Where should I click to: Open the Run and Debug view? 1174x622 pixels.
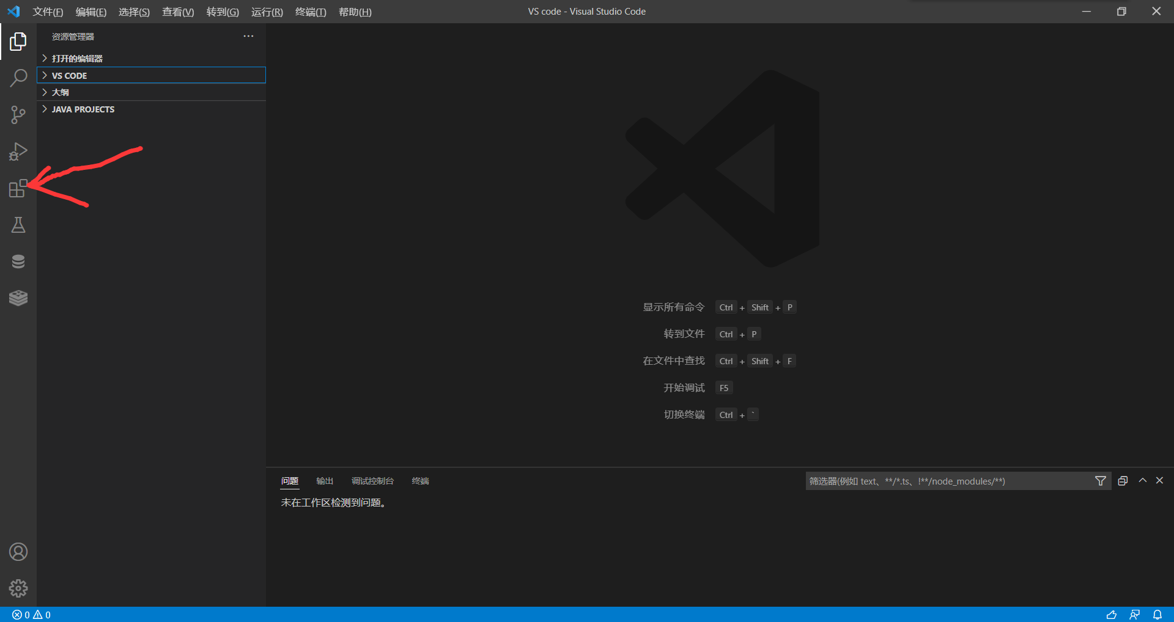[18, 152]
